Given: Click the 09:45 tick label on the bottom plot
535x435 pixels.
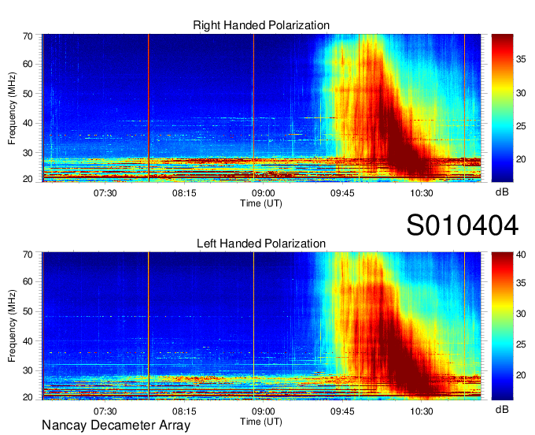Looking at the screenshot, I should 342,411.
